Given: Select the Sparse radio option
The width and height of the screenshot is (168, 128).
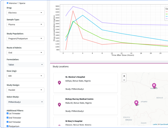Looking at the screenshot, I should pyautogui.click(x=18, y=3).
